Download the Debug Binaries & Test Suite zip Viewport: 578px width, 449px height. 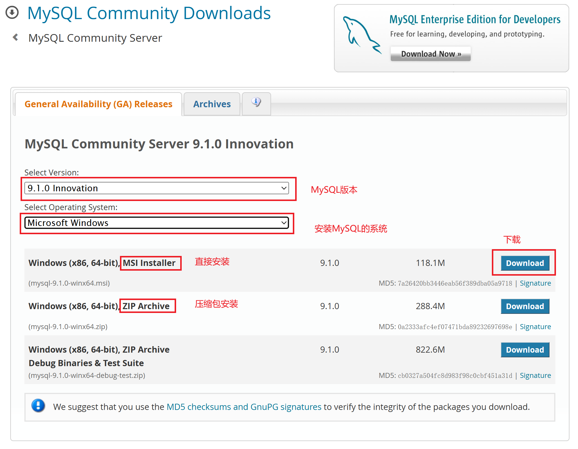524,350
